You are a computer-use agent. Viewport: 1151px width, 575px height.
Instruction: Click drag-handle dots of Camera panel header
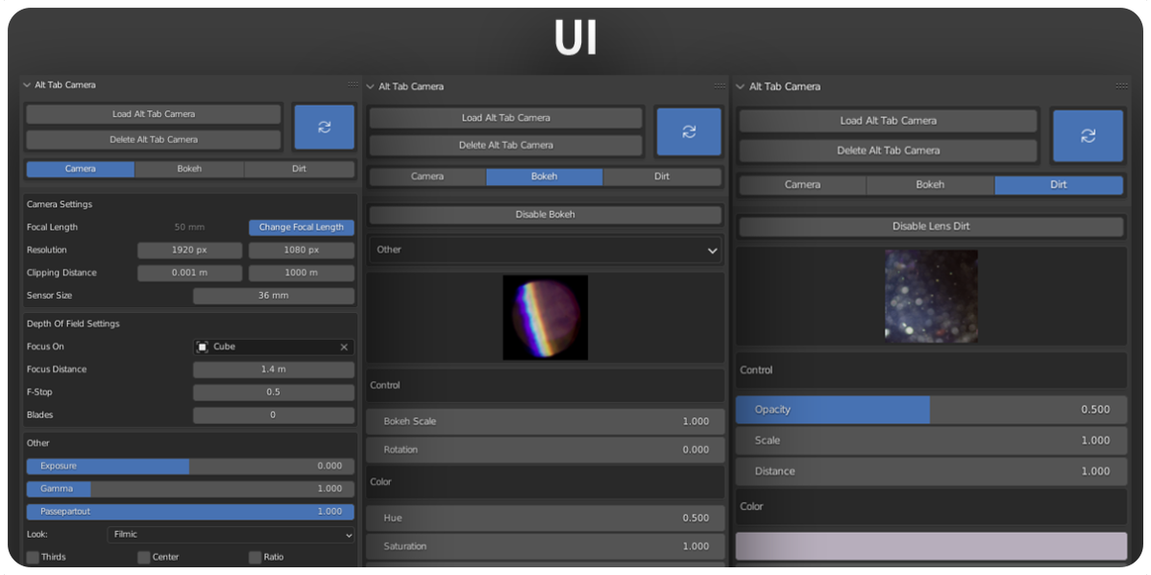click(x=353, y=85)
